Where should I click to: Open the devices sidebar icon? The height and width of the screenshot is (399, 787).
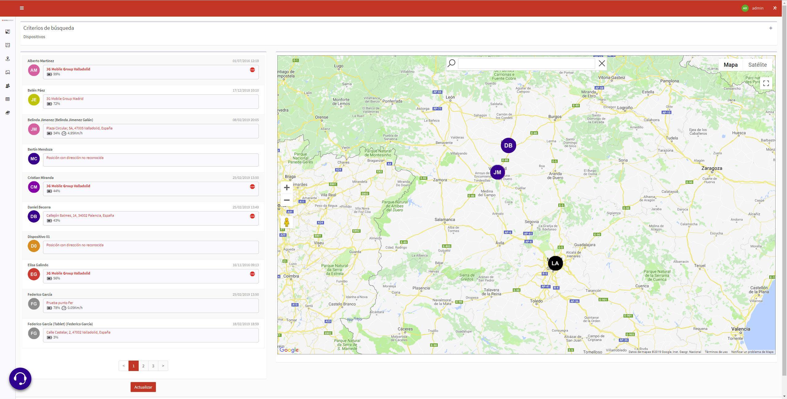[8, 72]
